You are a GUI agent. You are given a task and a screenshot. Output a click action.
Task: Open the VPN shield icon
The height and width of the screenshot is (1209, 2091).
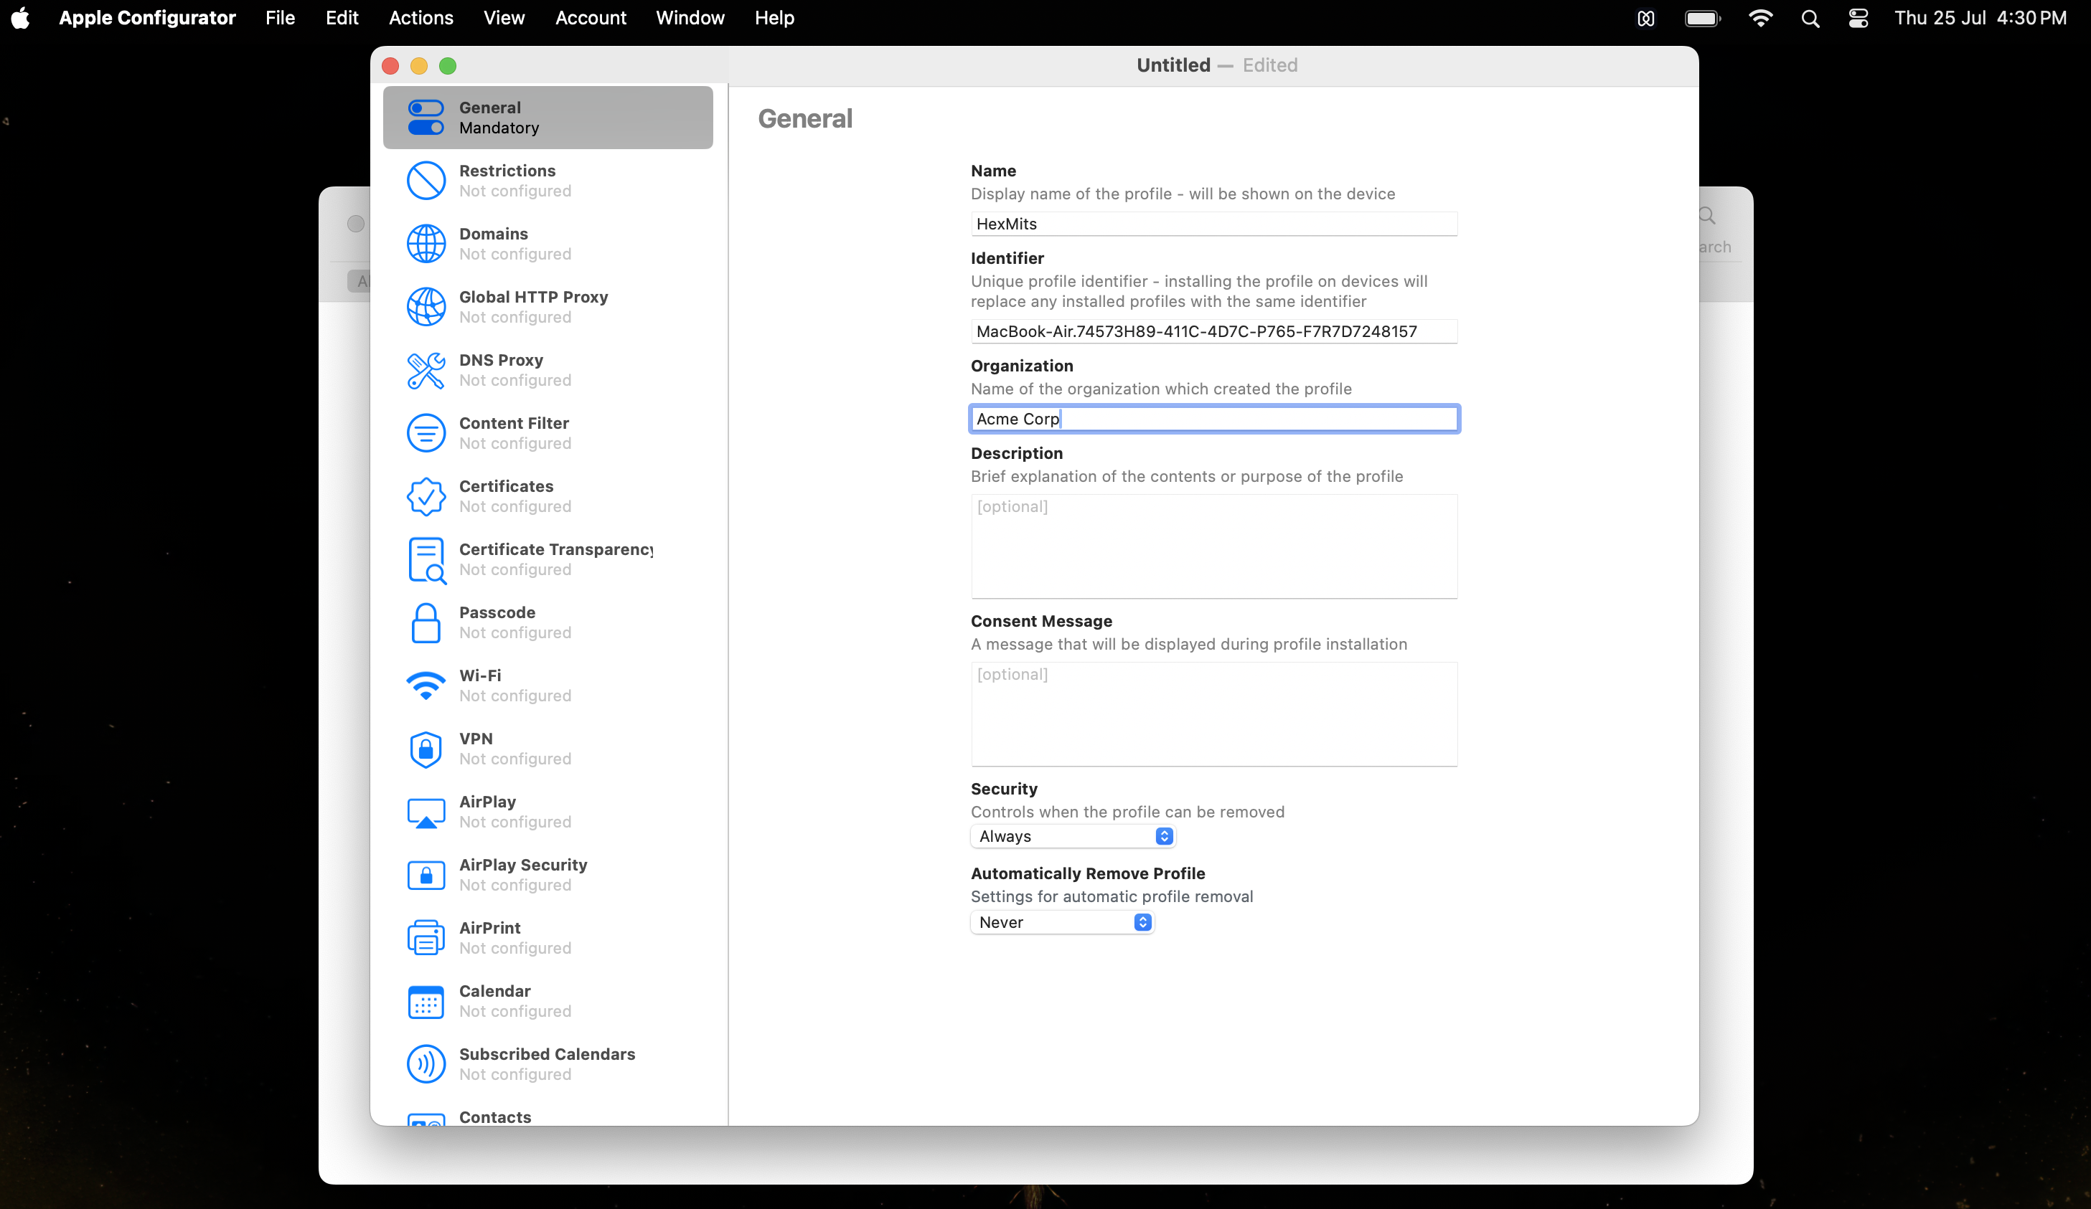[426, 749]
